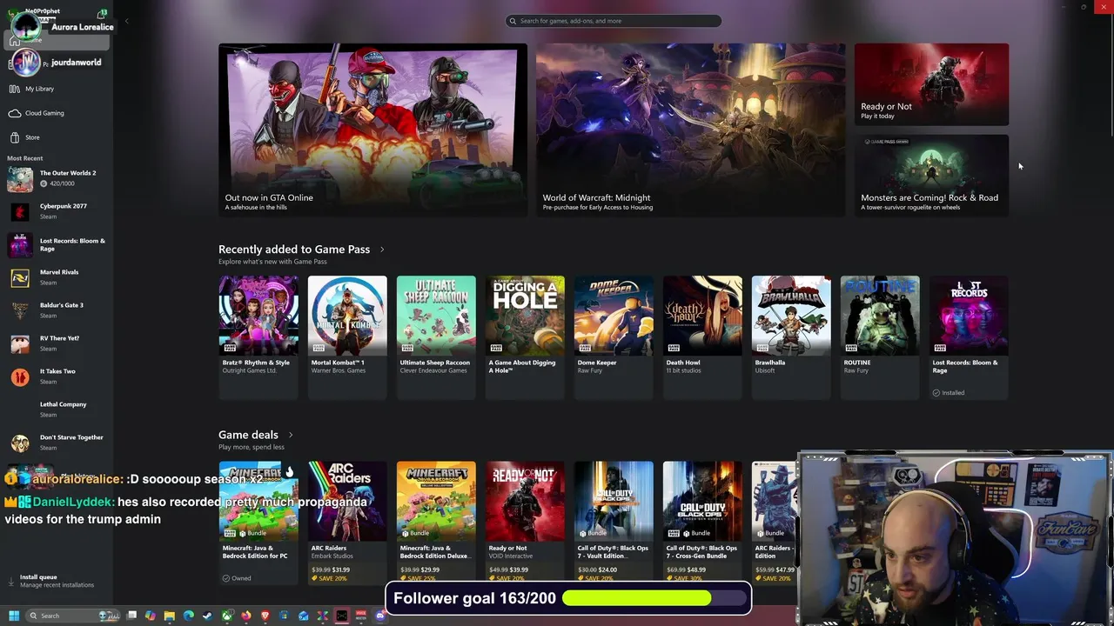This screenshot has width=1114, height=626.
Task: Open the Death Howl game card
Action: (x=702, y=337)
